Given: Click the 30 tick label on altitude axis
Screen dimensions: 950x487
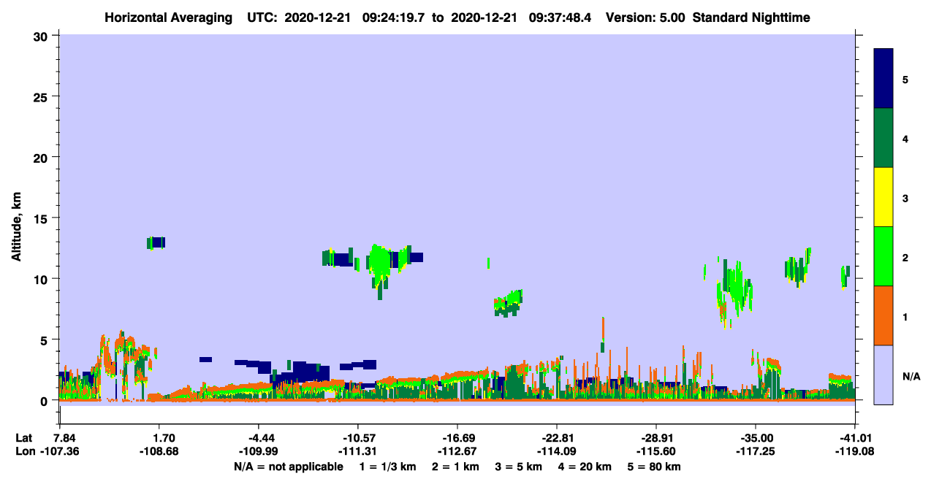Looking at the screenshot, I should [42, 36].
